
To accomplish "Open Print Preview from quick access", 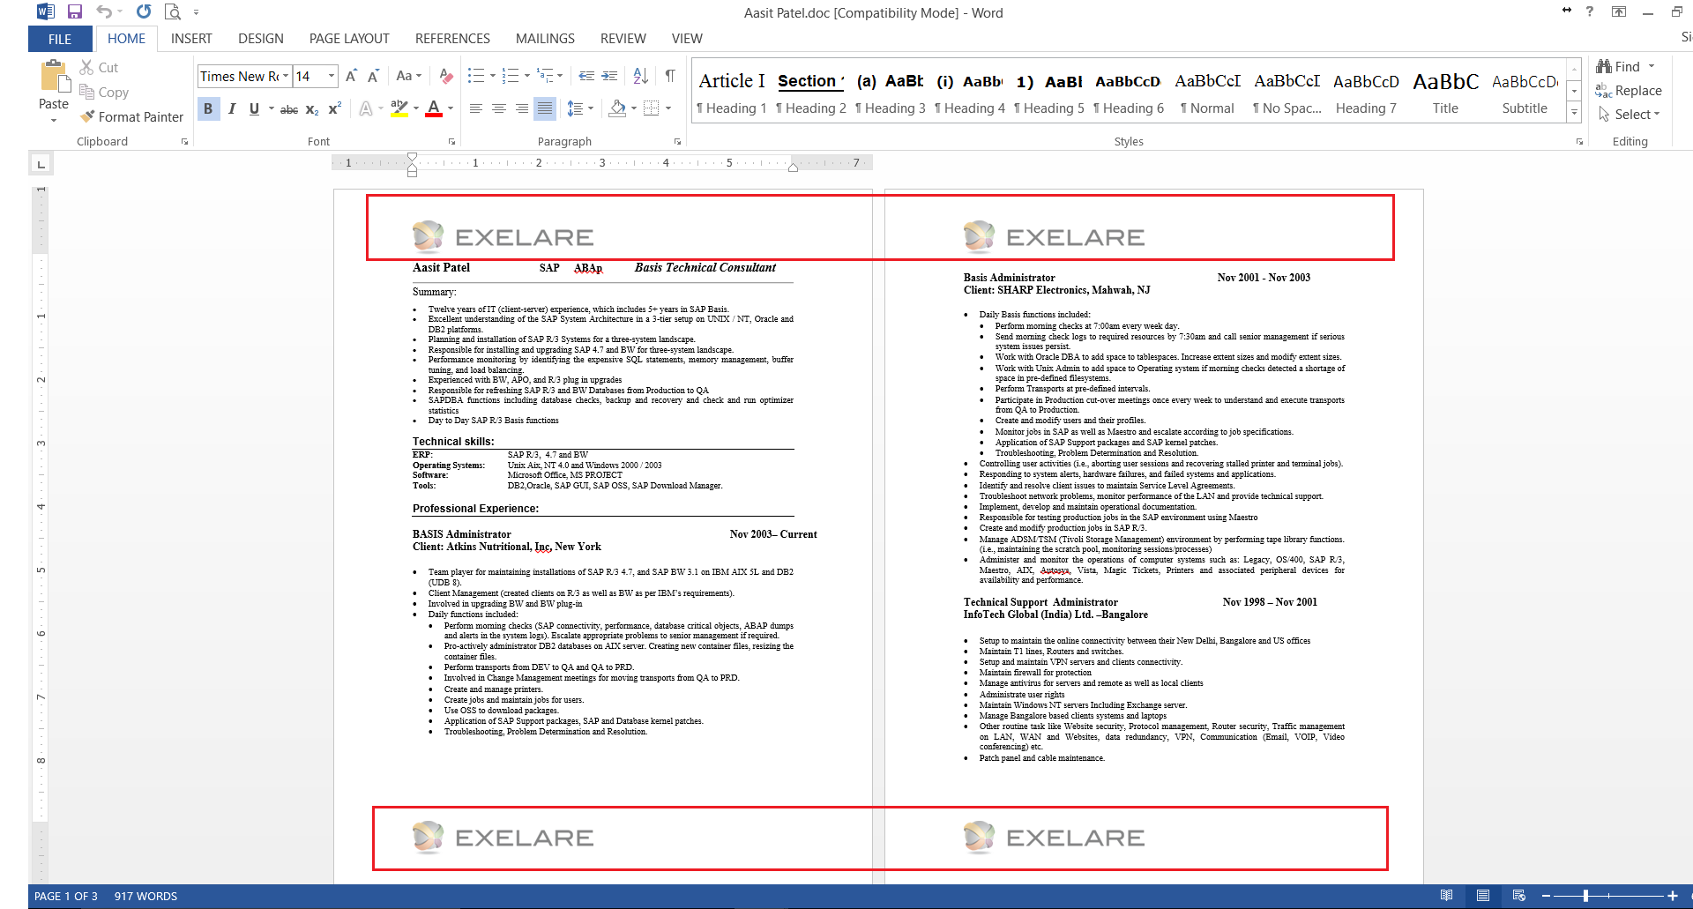I will pyautogui.click(x=173, y=12).
